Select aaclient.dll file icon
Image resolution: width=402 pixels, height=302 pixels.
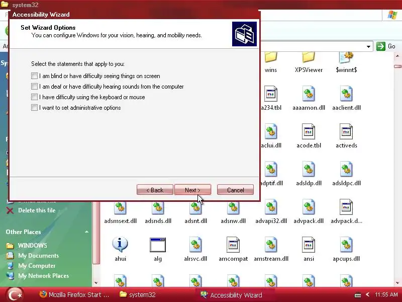coord(346,94)
